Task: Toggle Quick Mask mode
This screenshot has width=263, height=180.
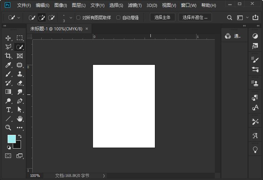Action: 8,156
